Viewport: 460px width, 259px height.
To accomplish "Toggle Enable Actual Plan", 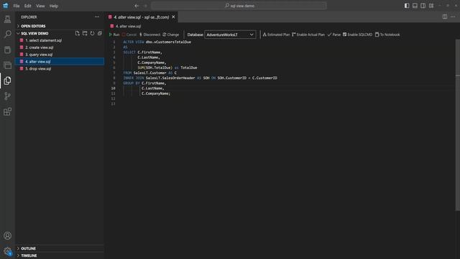I will coord(308,35).
